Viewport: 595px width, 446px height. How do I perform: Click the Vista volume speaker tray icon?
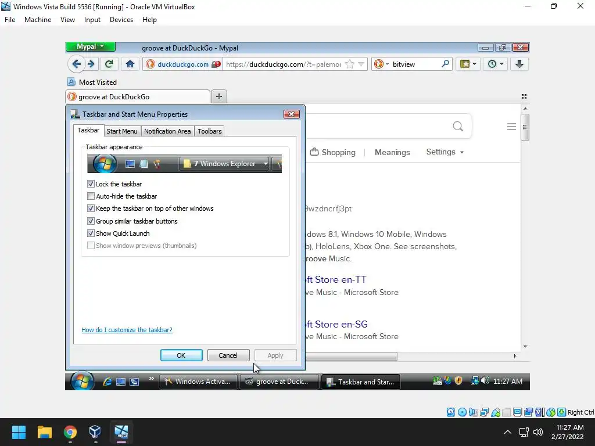pos(485,380)
